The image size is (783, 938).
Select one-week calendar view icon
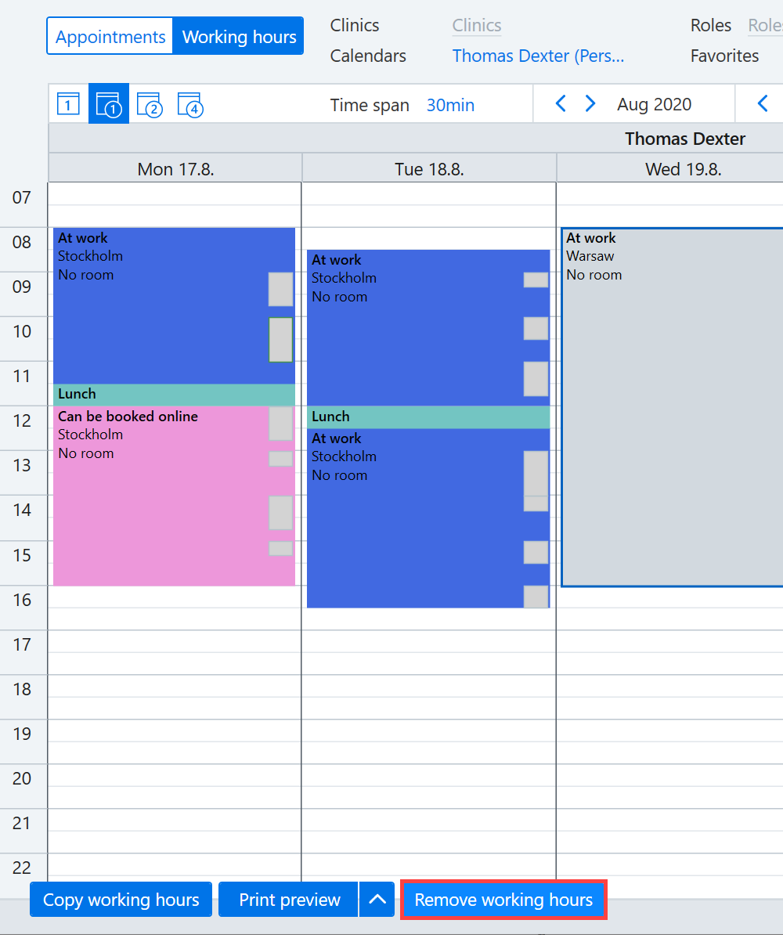[x=108, y=104]
